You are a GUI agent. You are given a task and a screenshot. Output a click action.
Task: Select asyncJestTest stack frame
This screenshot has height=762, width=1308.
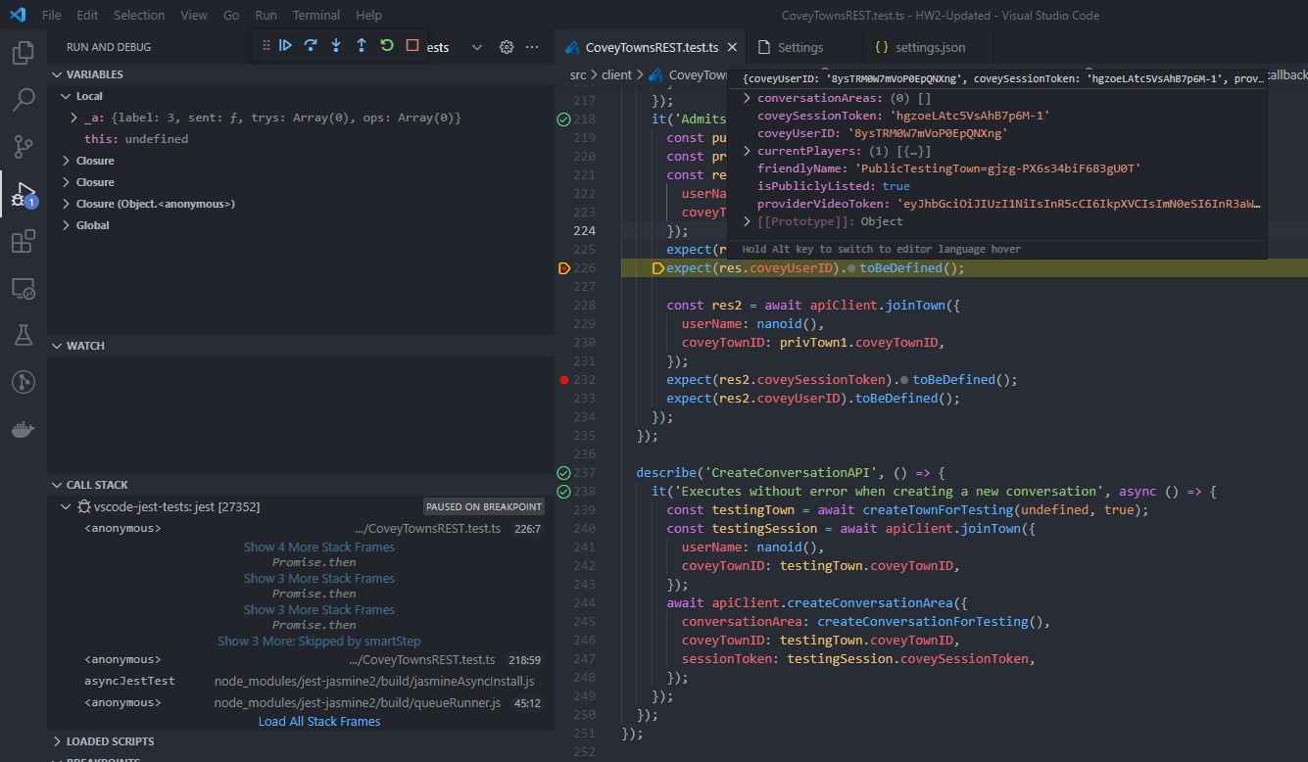[300, 681]
